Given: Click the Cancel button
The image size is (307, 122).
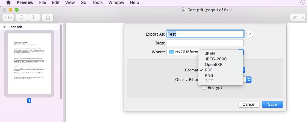Looking at the screenshot, I should point(249,105).
